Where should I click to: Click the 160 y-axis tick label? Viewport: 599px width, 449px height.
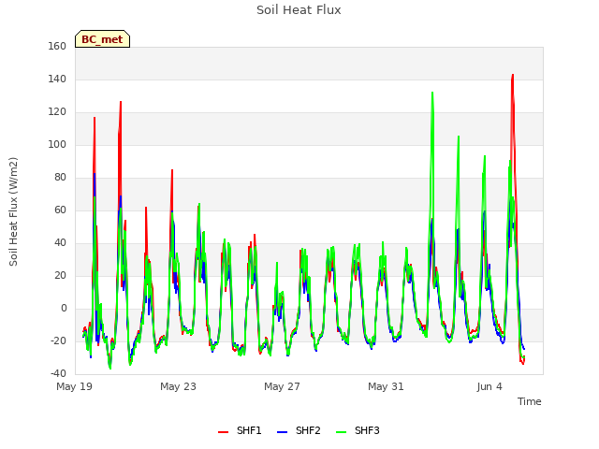point(57,46)
